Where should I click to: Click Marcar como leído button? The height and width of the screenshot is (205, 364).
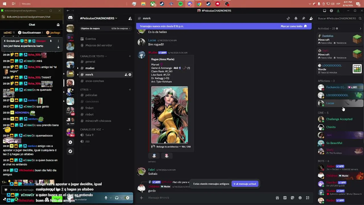(x=294, y=26)
